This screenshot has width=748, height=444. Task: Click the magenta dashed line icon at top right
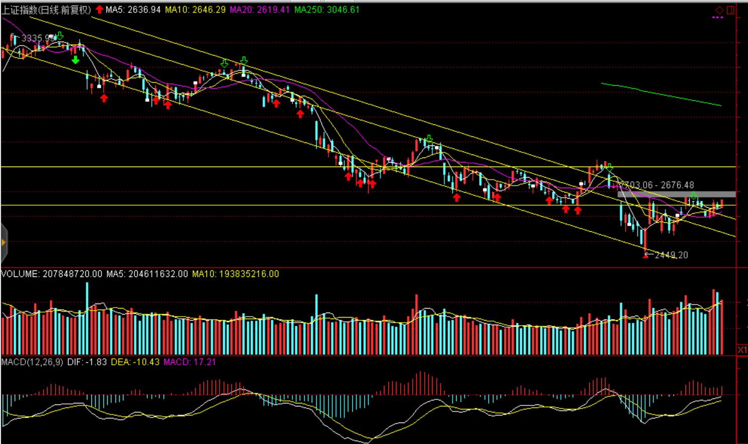717,18
